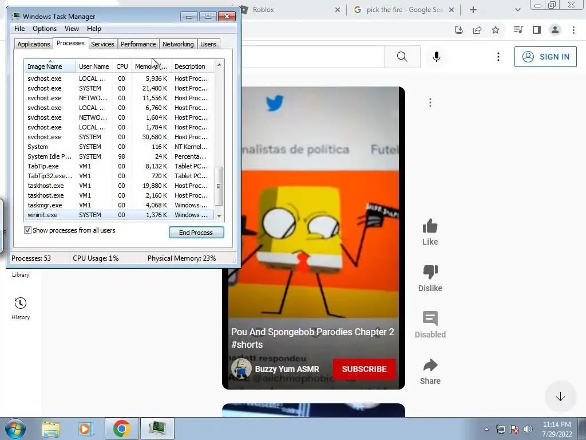Open Buzzy Yum ASMR channel name
Image resolution: width=586 pixels, height=440 pixels.
coord(287,369)
